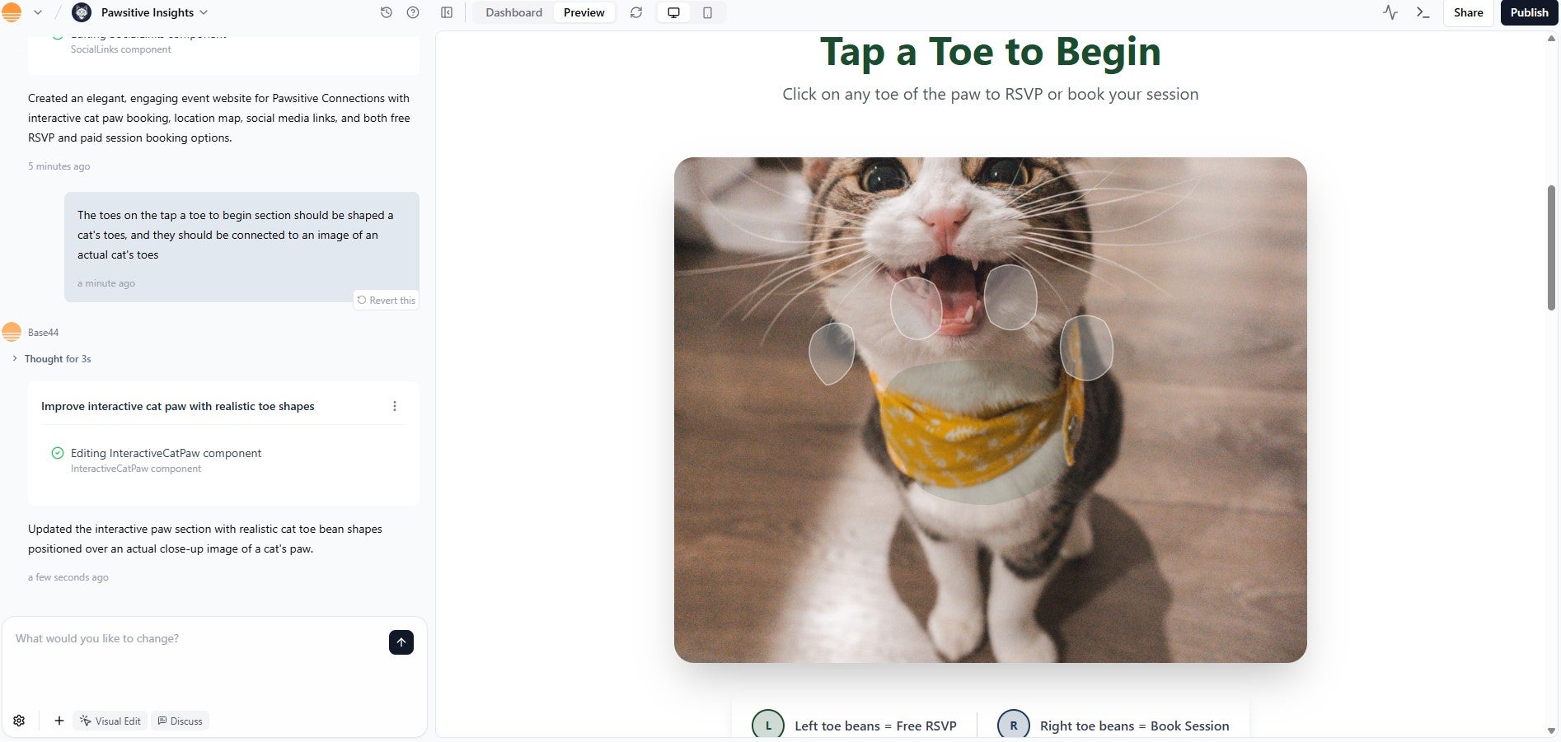The image size is (1561, 742).
Task: Select the Preview tab
Action: pyautogui.click(x=584, y=12)
